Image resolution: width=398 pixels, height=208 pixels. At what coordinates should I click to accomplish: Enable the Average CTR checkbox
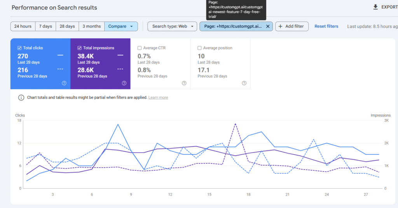[x=140, y=48]
